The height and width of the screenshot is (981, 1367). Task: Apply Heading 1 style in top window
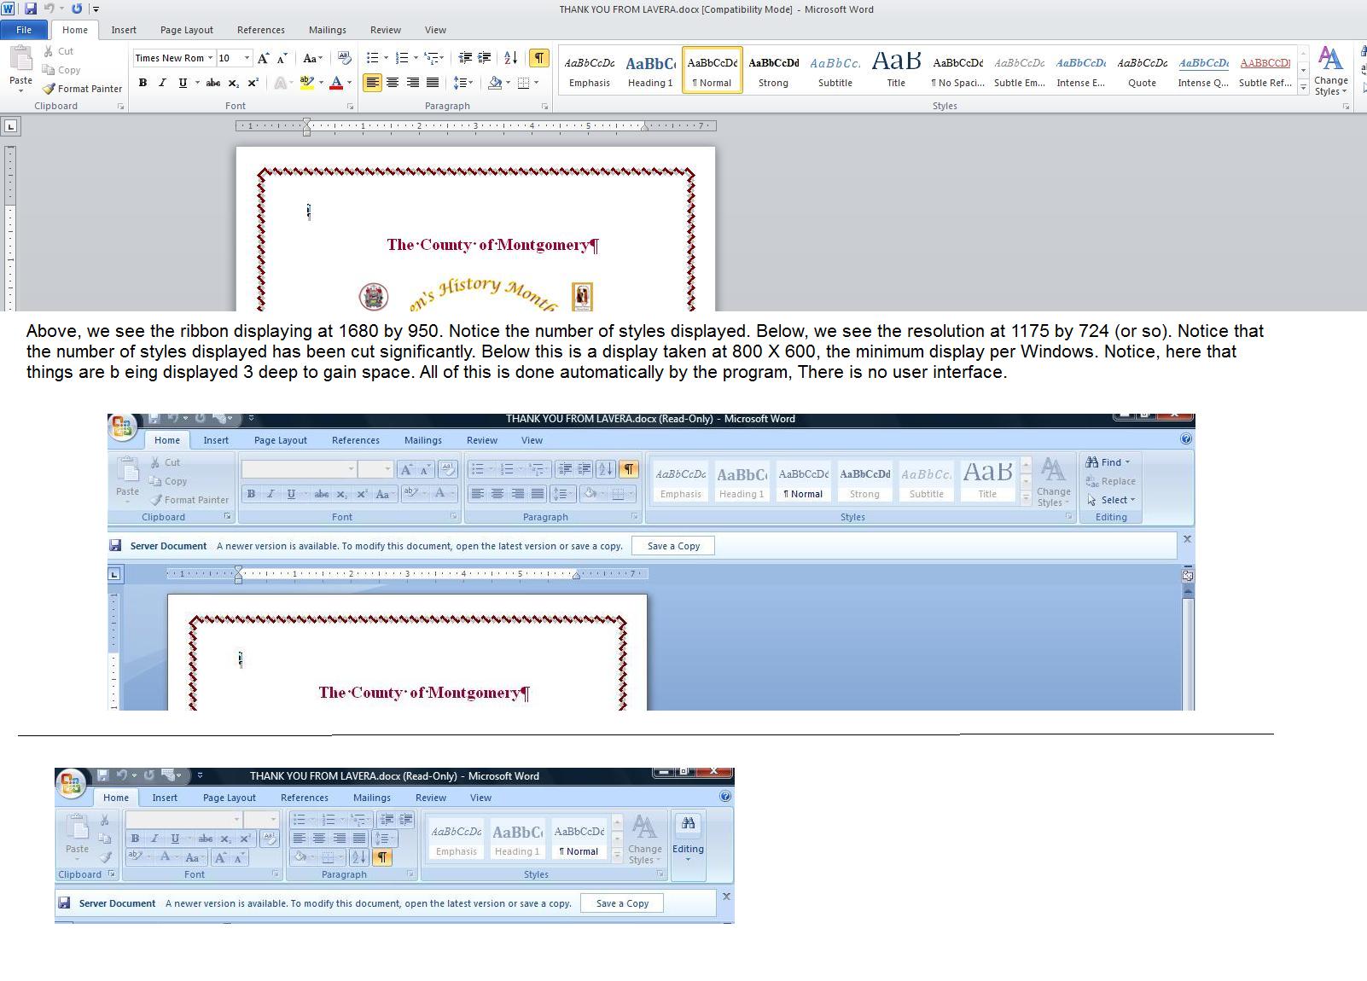pos(650,70)
